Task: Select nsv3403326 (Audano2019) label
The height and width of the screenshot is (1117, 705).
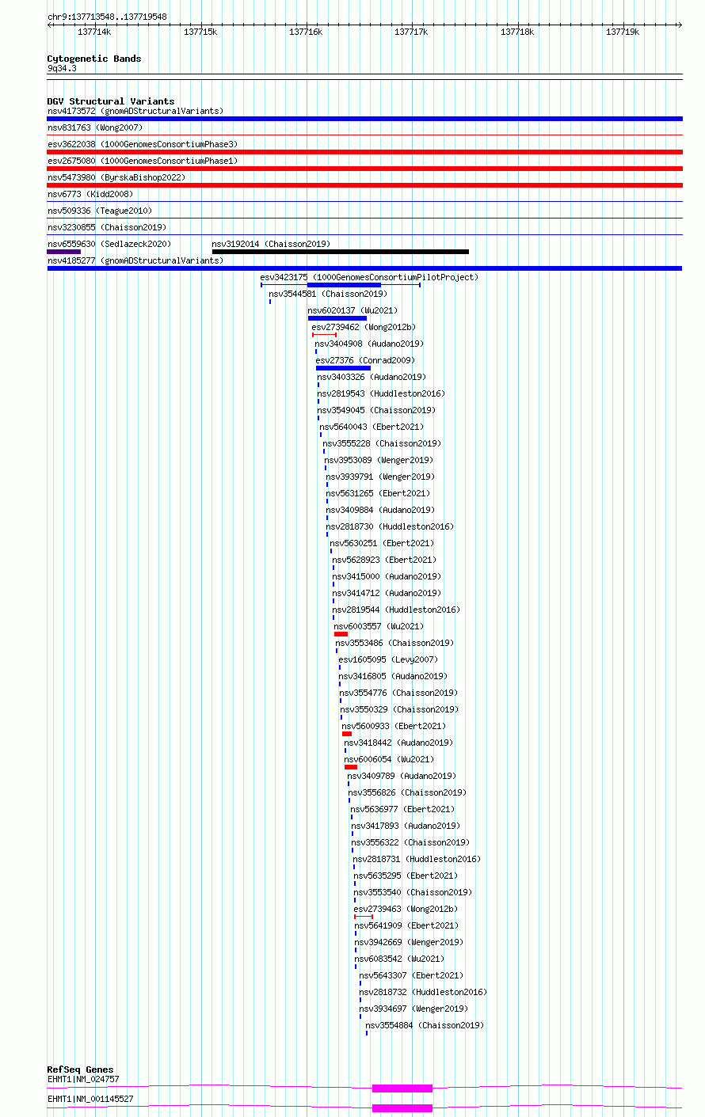Action: (372, 377)
